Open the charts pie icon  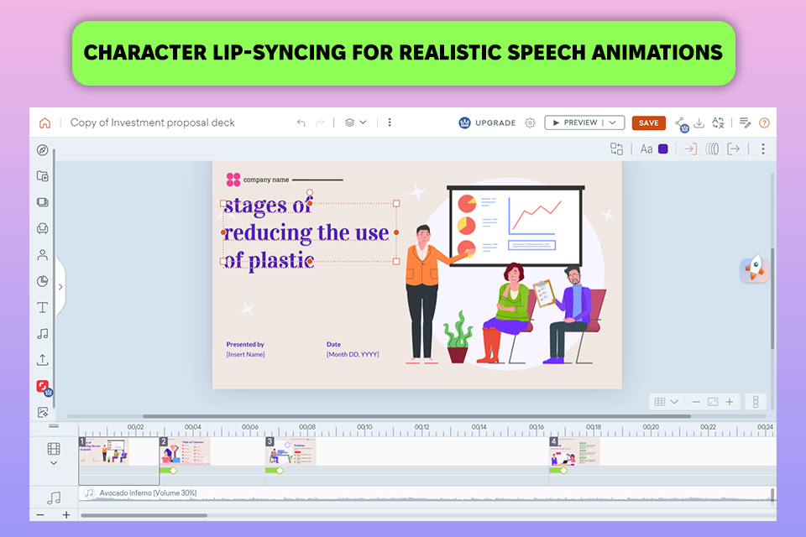pyautogui.click(x=43, y=281)
